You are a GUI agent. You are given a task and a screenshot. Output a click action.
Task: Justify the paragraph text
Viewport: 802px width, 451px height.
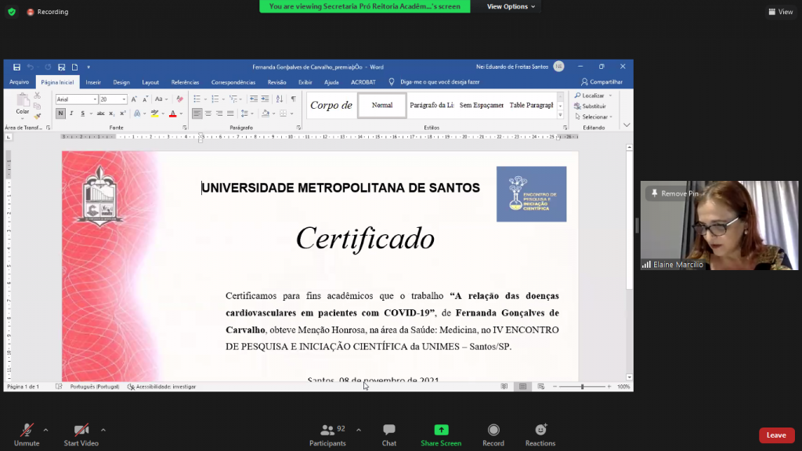point(231,114)
